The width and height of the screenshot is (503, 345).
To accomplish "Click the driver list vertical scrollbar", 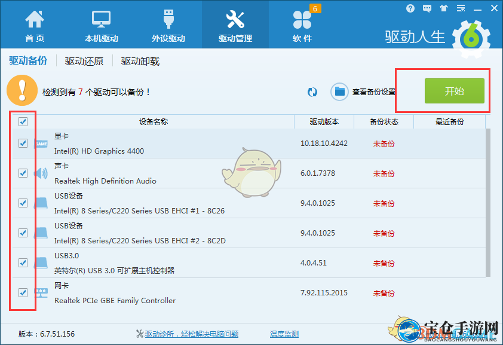I will point(488,203).
